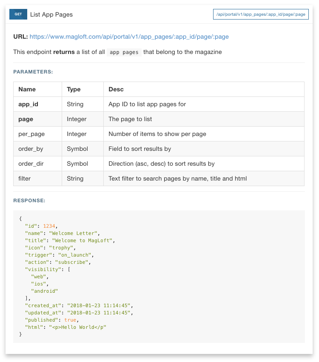
Task: Click the Desc column header
Action: [x=116, y=89]
